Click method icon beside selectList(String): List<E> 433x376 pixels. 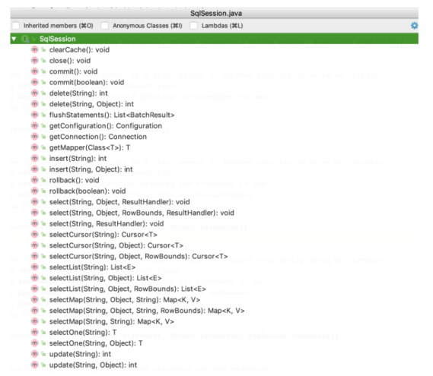[x=34, y=267]
